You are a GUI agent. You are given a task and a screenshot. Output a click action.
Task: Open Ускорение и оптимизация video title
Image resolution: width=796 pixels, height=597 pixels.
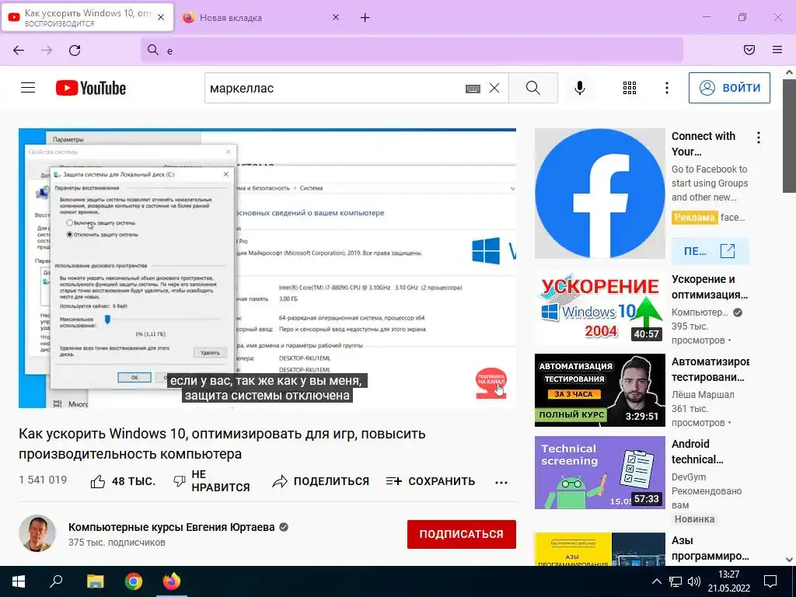[710, 287]
